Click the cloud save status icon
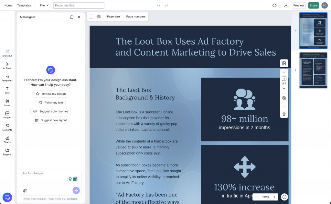The image size is (331, 204). point(274,5)
